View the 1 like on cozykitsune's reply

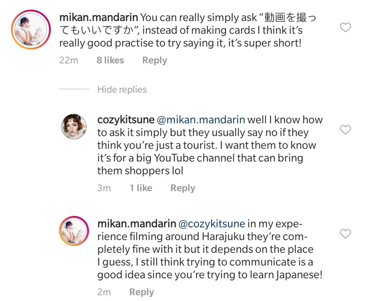[141, 188]
